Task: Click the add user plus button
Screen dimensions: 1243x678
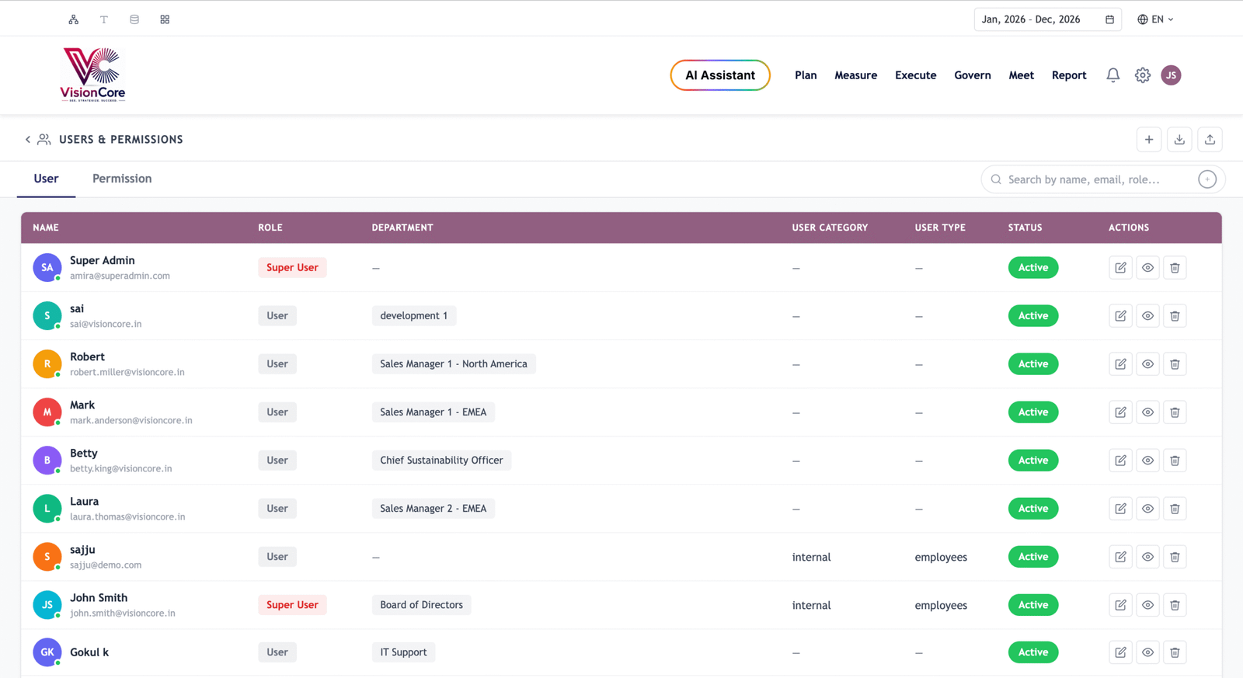Action: coord(1149,140)
